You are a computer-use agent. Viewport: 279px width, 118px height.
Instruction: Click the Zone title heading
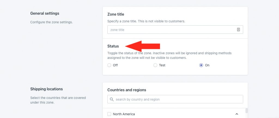click(x=116, y=14)
